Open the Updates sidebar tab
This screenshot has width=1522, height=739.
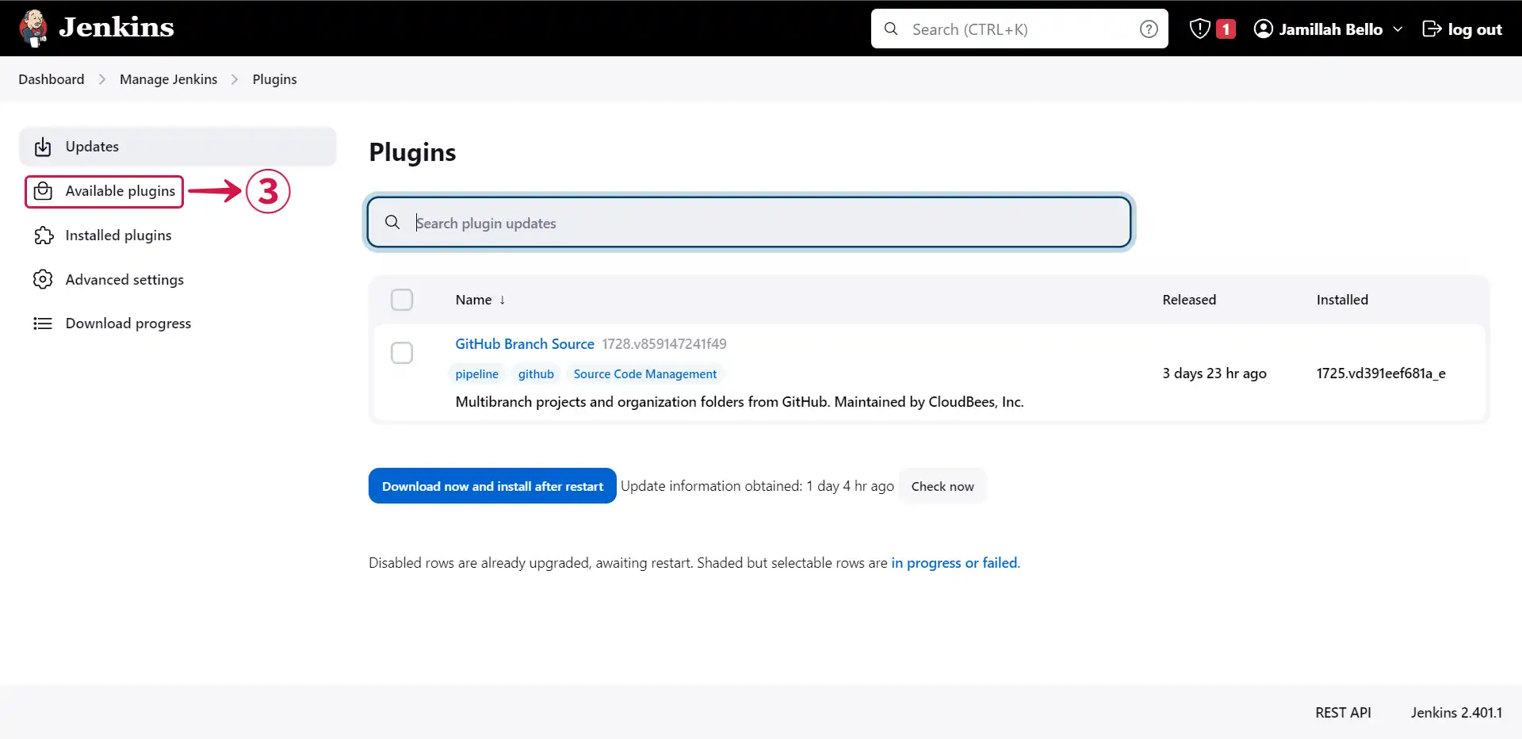click(x=178, y=147)
